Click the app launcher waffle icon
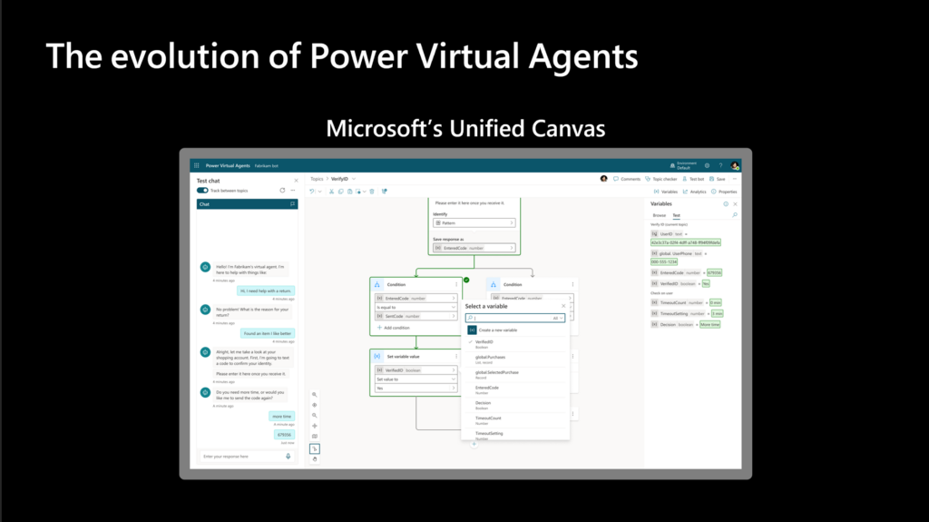Image resolution: width=929 pixels, height=522 pixels. 196,165
